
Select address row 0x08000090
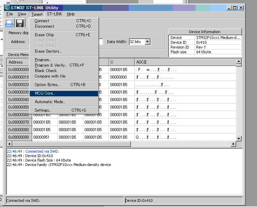(19, 137)
